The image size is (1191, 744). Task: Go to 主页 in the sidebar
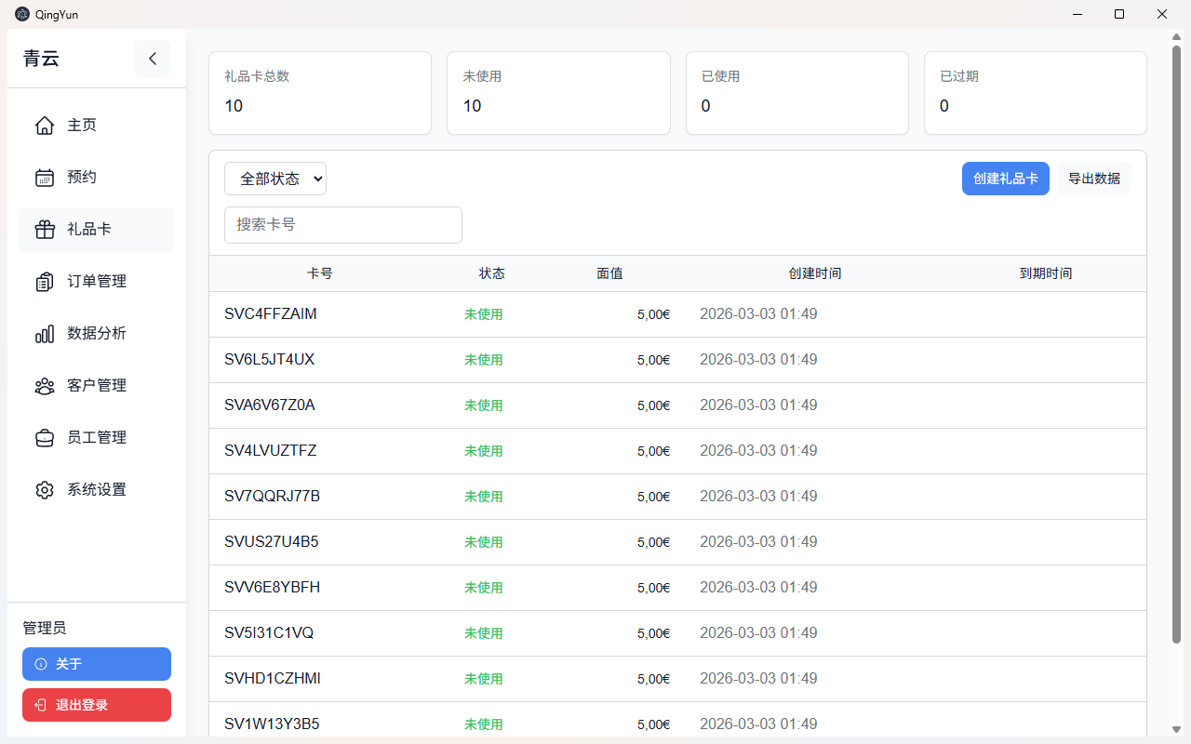click(97, 126)
